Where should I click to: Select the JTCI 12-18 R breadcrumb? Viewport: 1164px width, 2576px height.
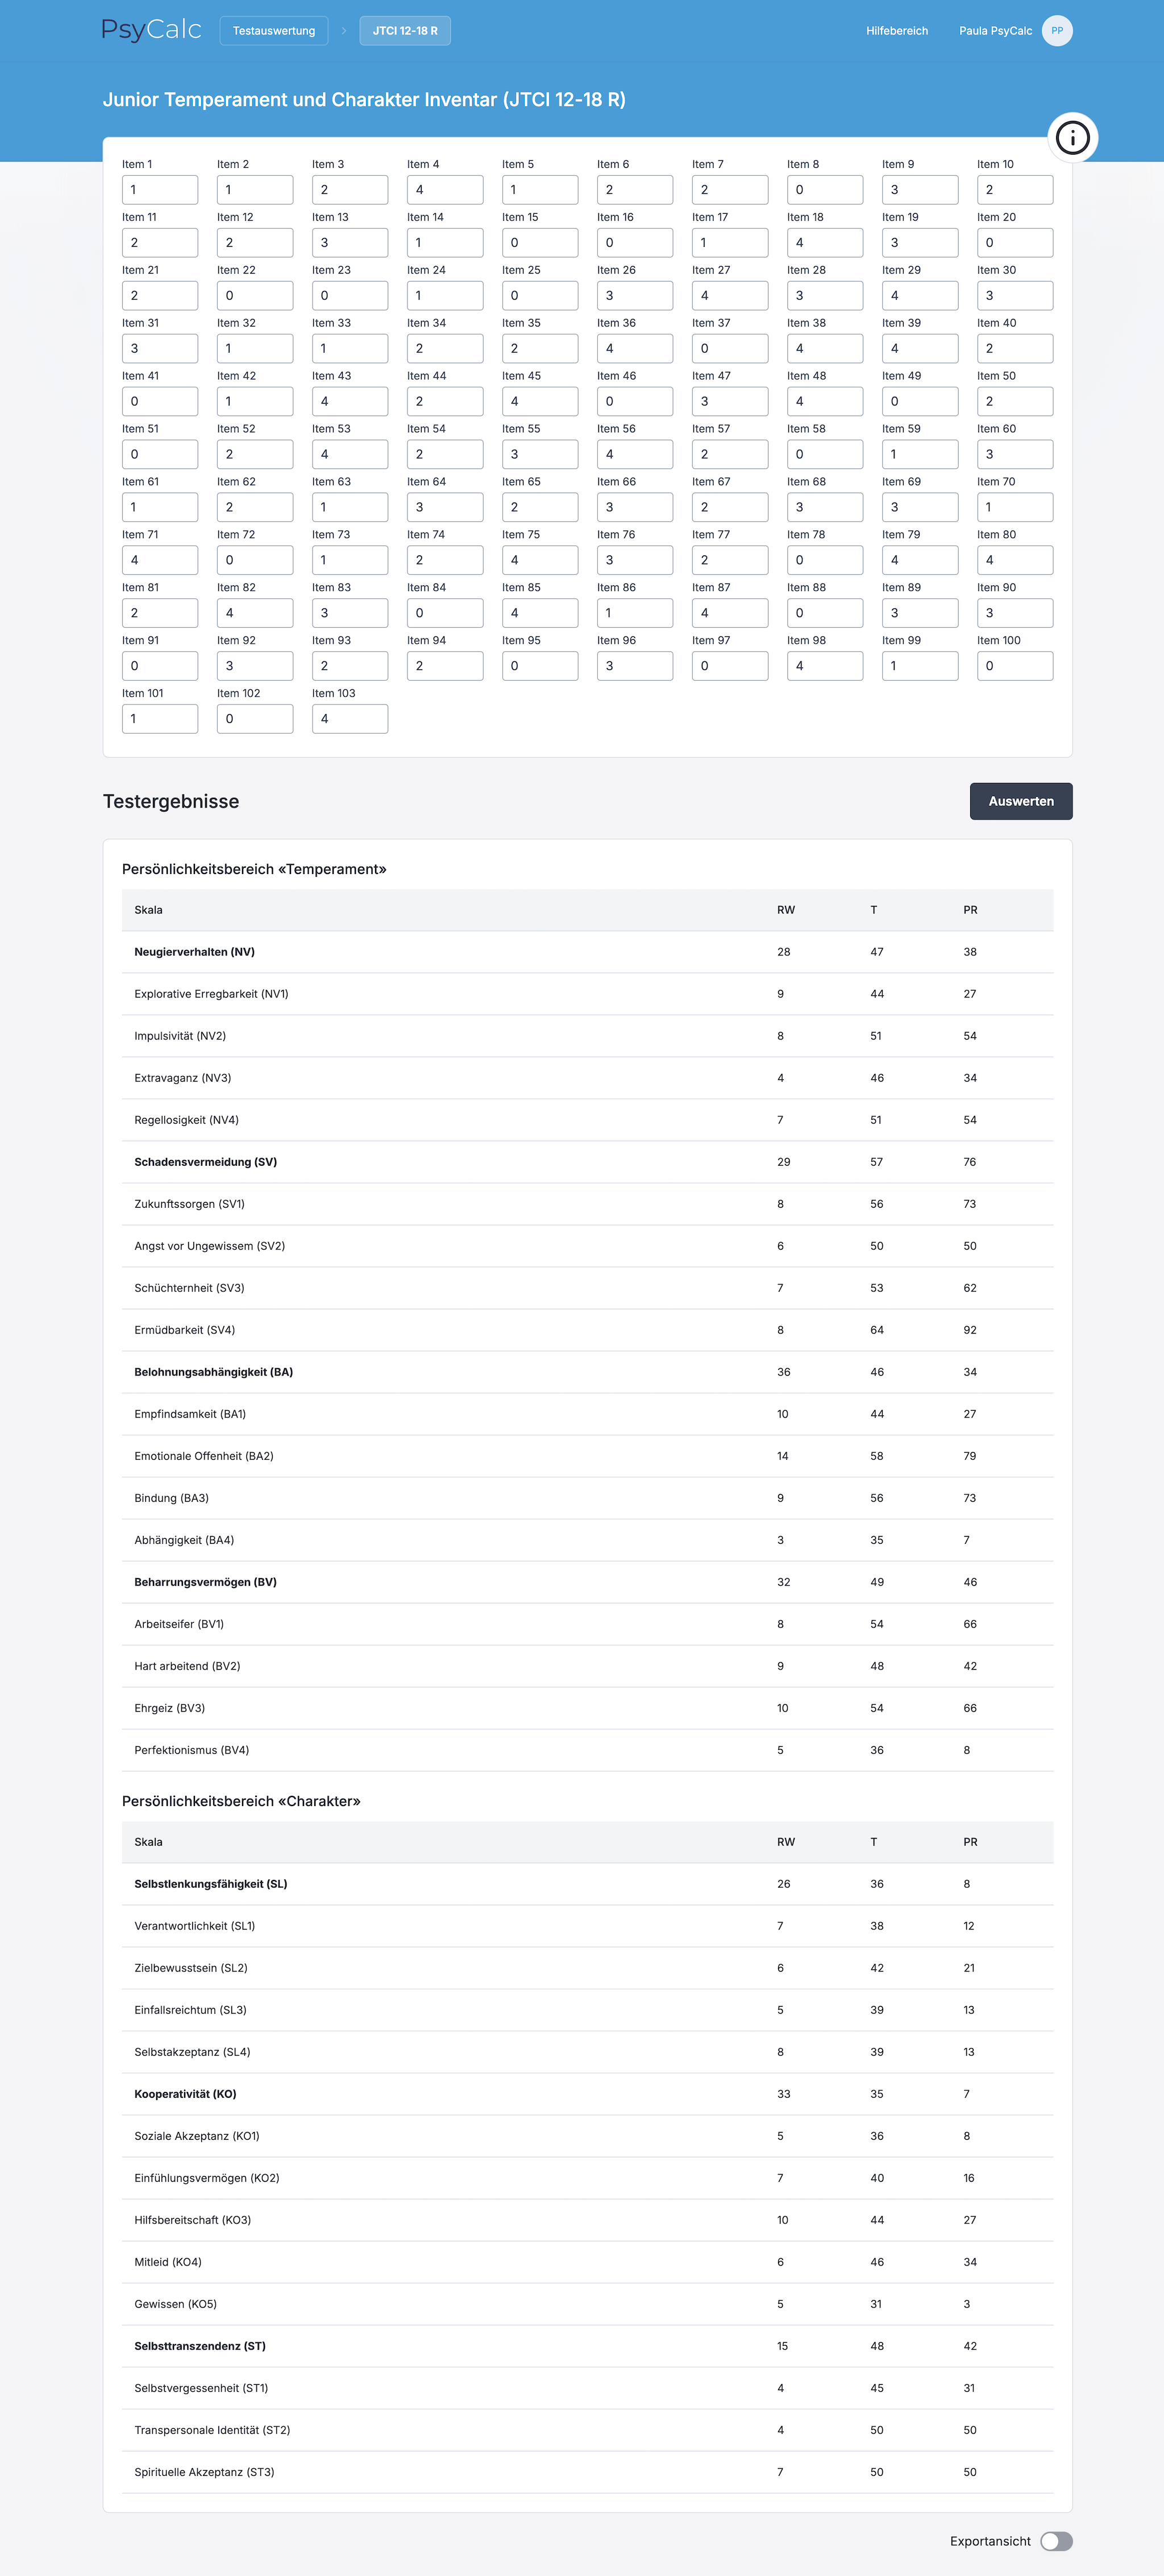point(405,31)
